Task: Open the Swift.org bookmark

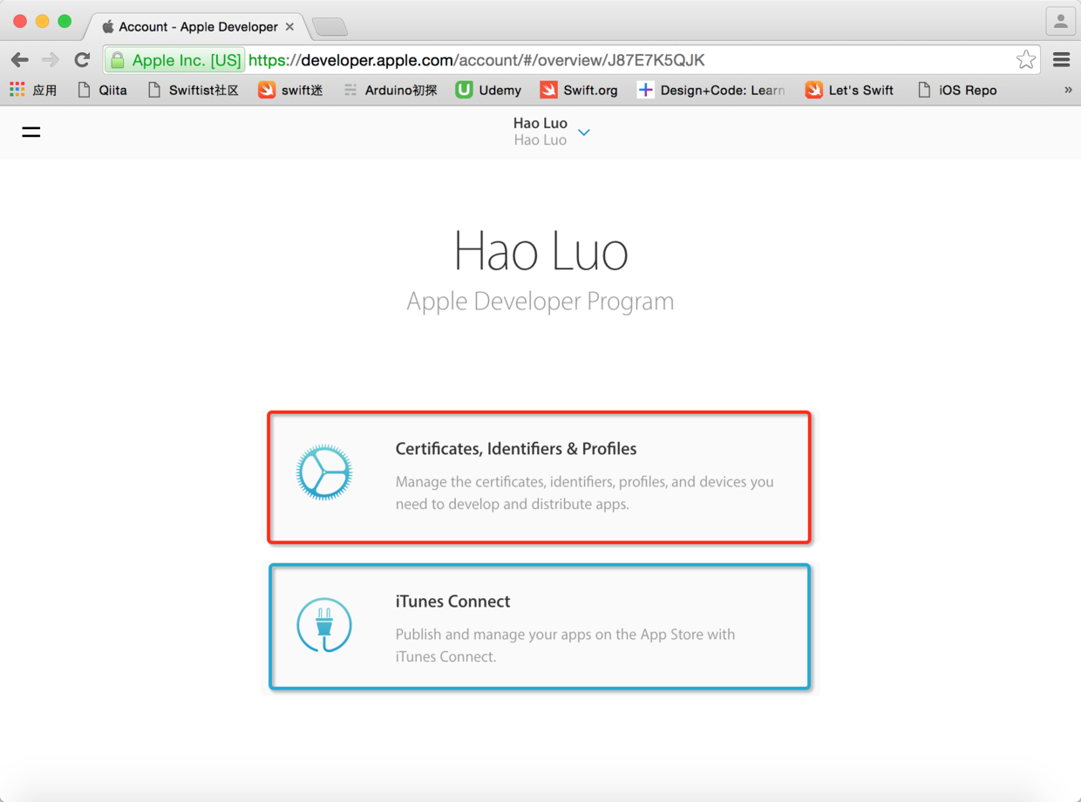Action: (579, 90)
